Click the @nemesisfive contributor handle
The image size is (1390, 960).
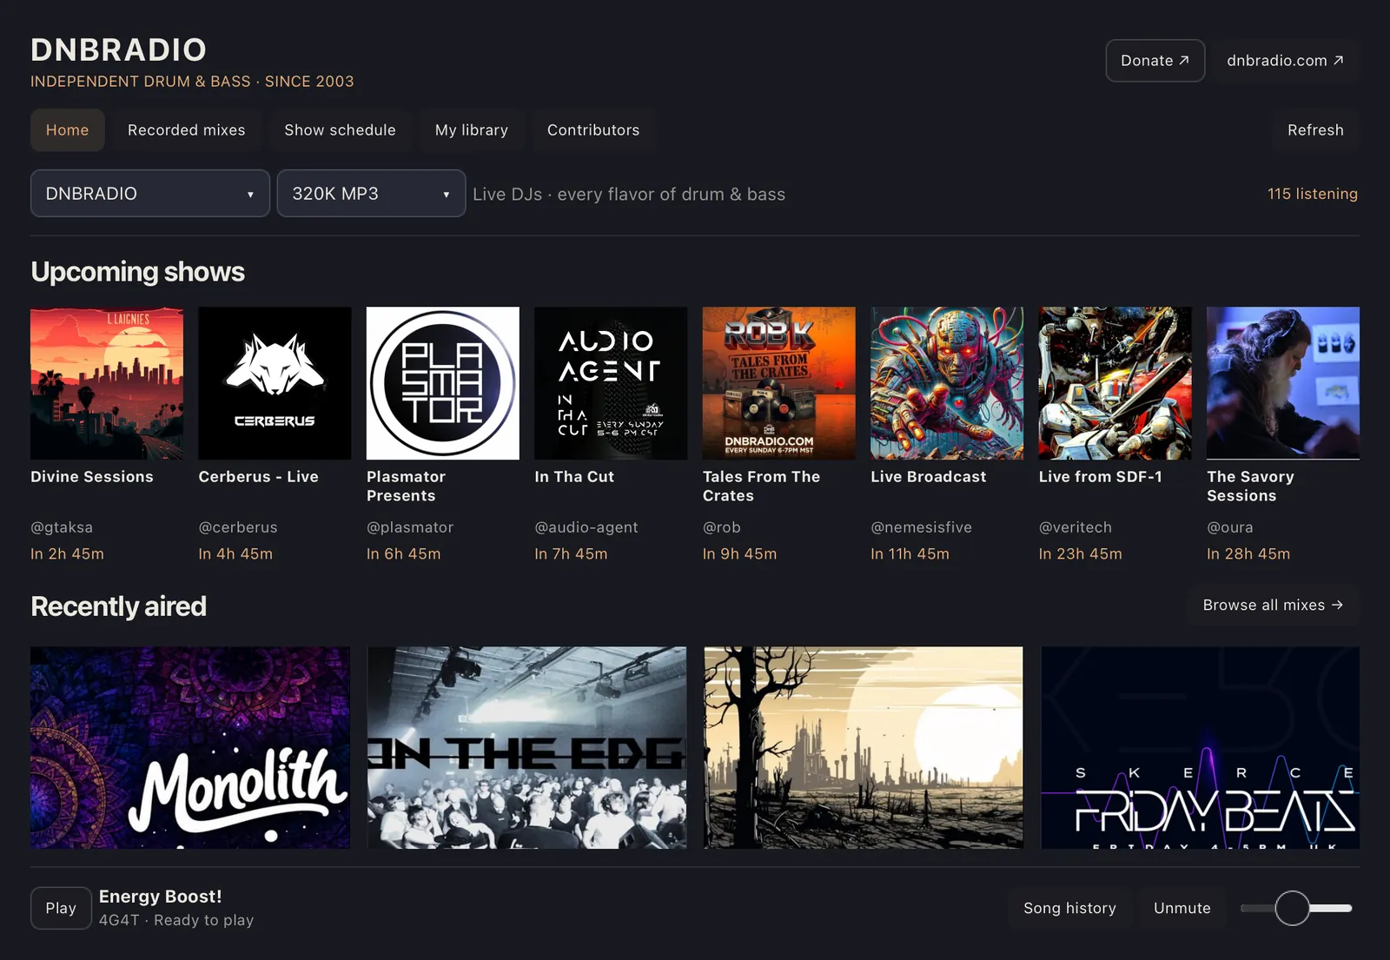[922, 527]
